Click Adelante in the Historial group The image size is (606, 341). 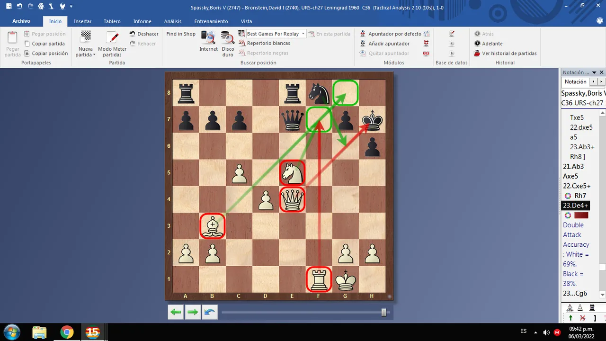click(488, 44)
